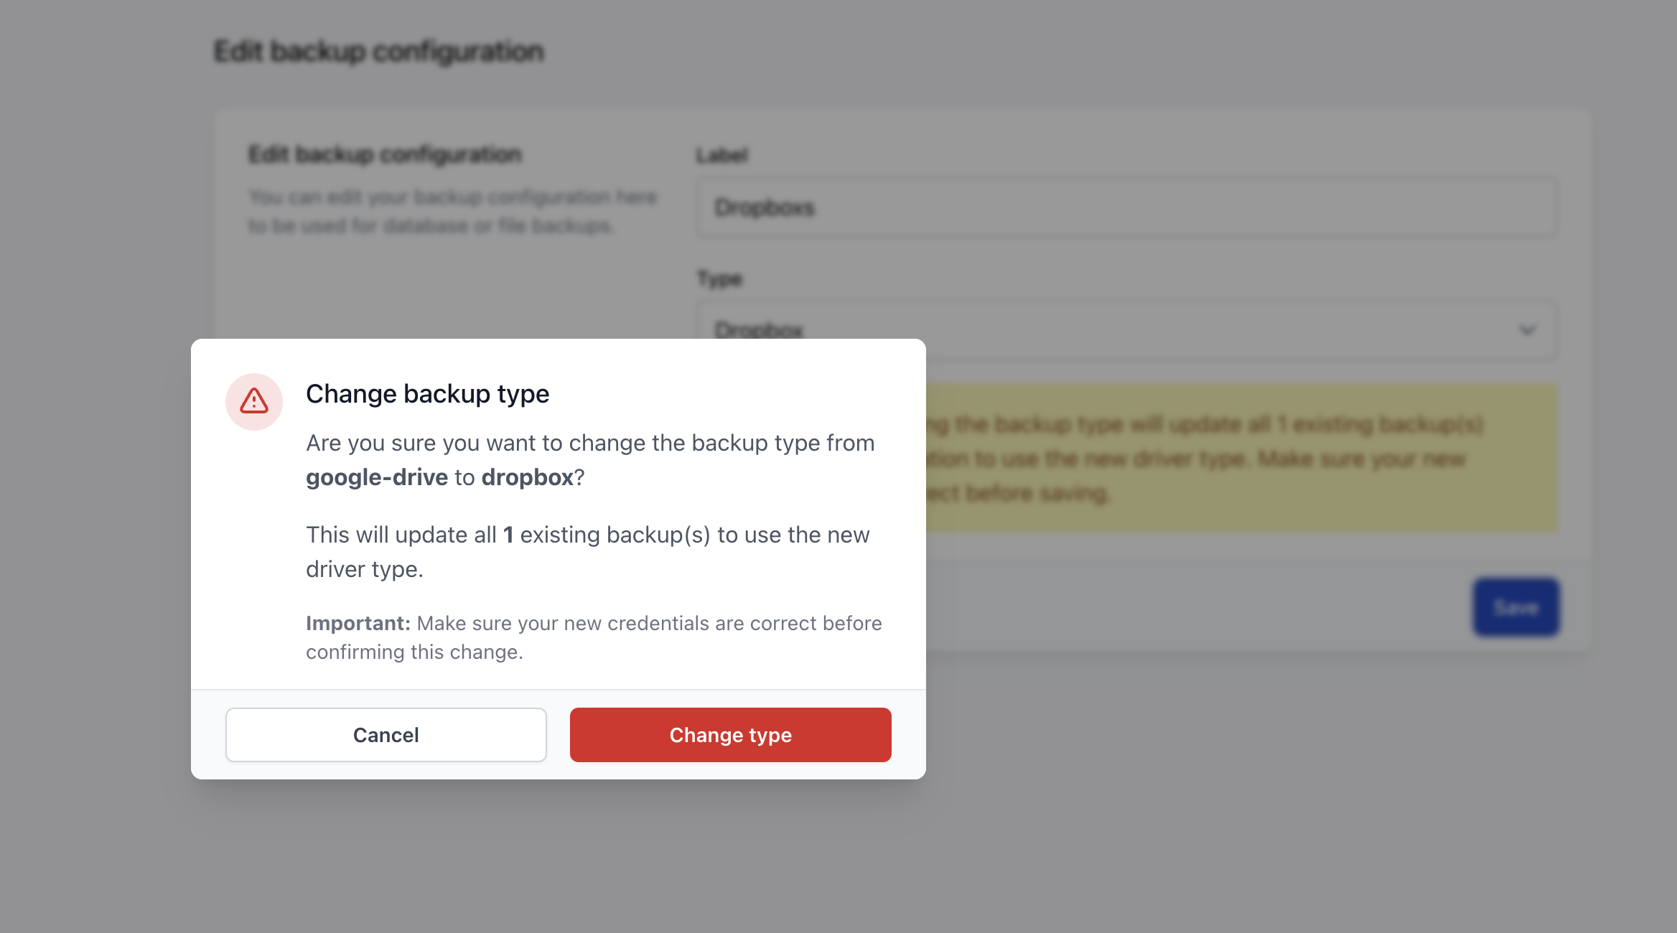Click the Type field caption
The width and height of the screenshot is (1677, 933).
(x=719, y=278)
